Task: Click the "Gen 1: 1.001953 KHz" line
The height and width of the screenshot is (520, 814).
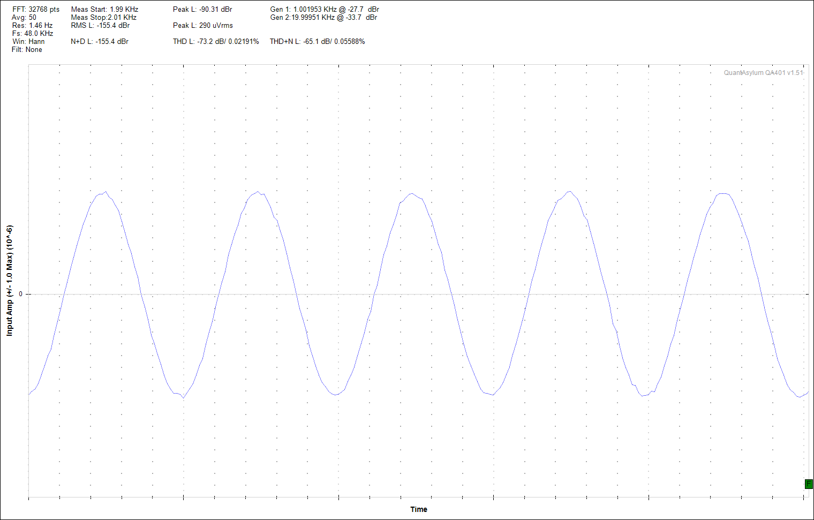Action: (x=325, y=10)
